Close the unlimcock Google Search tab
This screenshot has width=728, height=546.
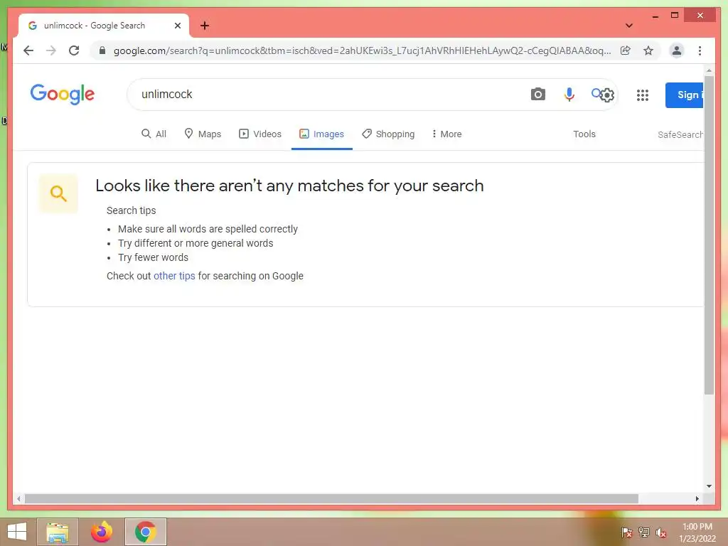[x=177, y=26]
